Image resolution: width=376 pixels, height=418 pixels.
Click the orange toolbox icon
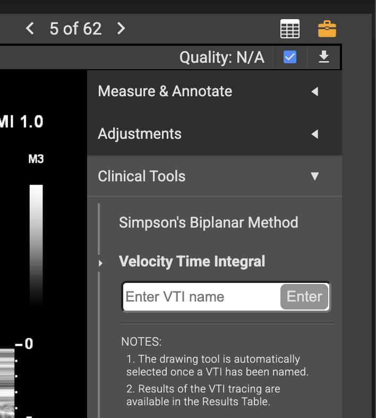[327, 29]
